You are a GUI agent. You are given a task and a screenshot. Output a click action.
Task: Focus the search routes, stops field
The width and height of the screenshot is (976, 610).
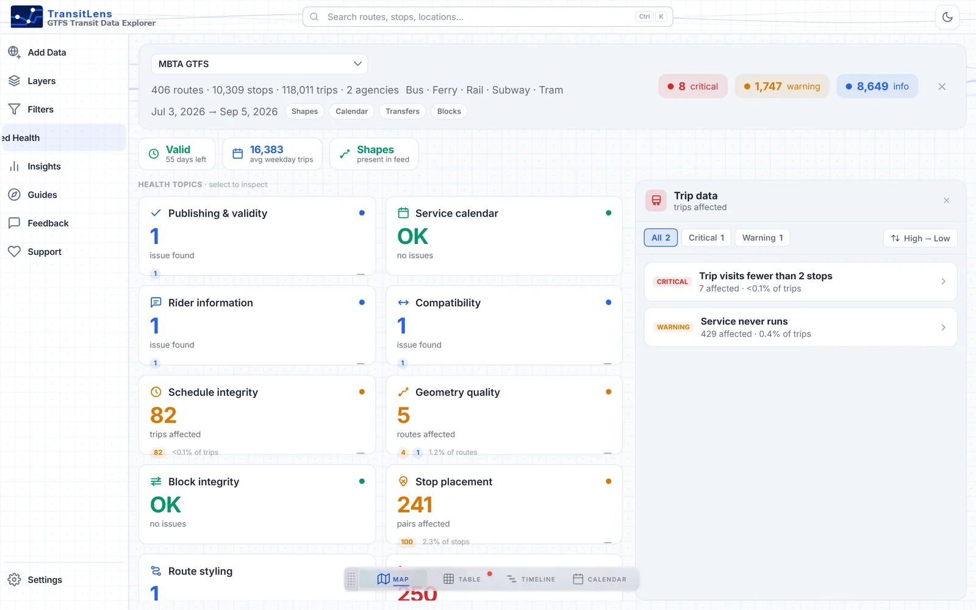point(487,17)
